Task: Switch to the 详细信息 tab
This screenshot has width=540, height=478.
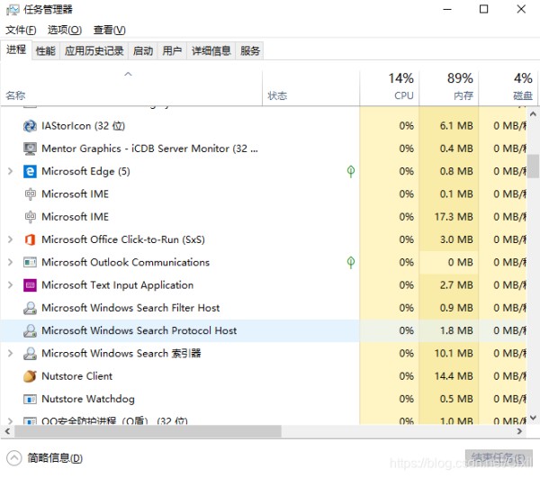Action: [x=211, y=51]
